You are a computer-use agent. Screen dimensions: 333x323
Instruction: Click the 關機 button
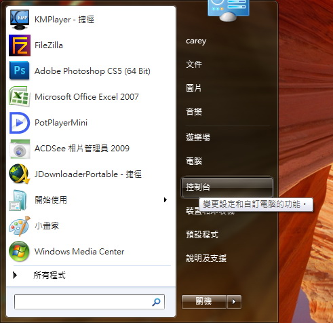[204, 302]
